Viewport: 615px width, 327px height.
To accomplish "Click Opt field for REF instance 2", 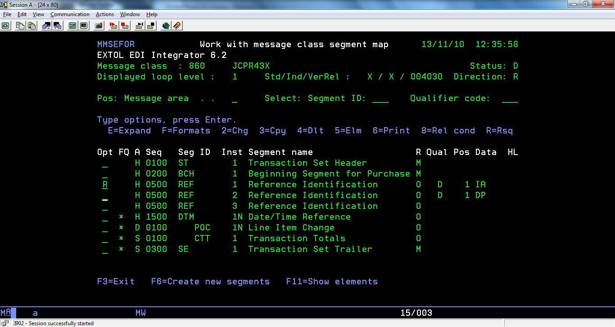I will (x=105, y=195).
